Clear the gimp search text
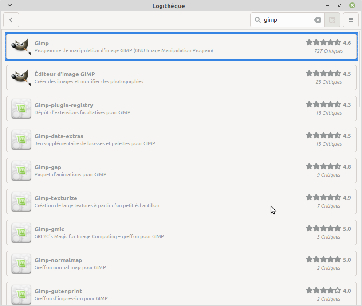The width and height of the screenshot is (362, 306). pos(317,20)
